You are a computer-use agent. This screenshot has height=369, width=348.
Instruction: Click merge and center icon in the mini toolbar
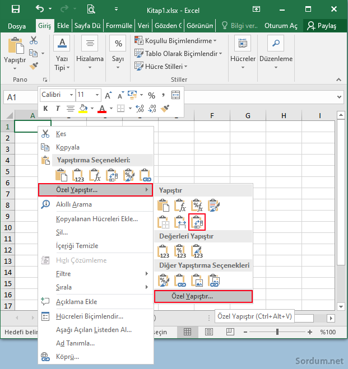point(175,95)
